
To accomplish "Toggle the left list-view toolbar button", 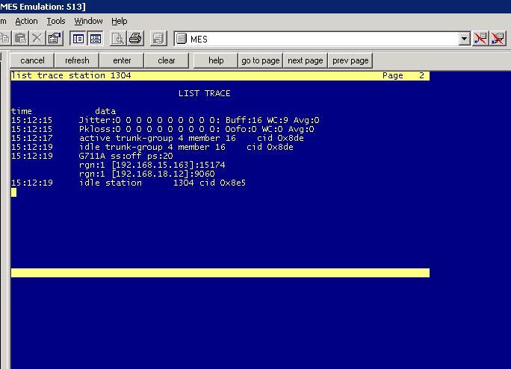I will 78,39.
